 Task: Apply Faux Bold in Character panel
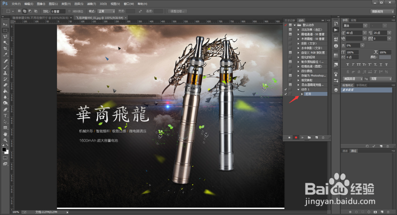coord(348,65)
